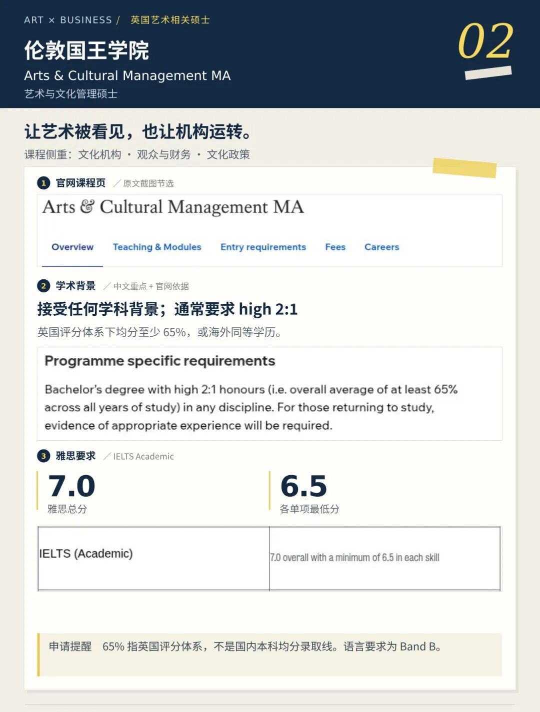Click the 'Bachelor's degree with high 2:1' paragraph
This screenshot has width=540, height=712.
[x=251, y=407]
